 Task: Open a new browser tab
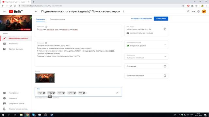coord(33,2)
